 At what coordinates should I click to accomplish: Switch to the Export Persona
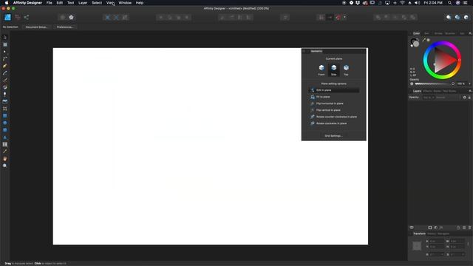pyautogui.click(x=27, y=17)
